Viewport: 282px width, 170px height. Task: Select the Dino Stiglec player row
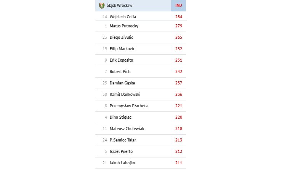[141, 117]
